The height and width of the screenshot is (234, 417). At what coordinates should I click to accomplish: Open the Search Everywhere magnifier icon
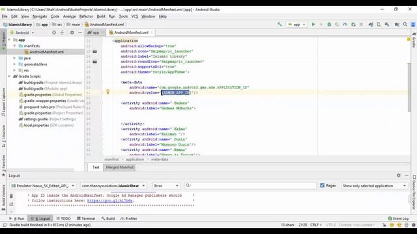click(405, 25)
